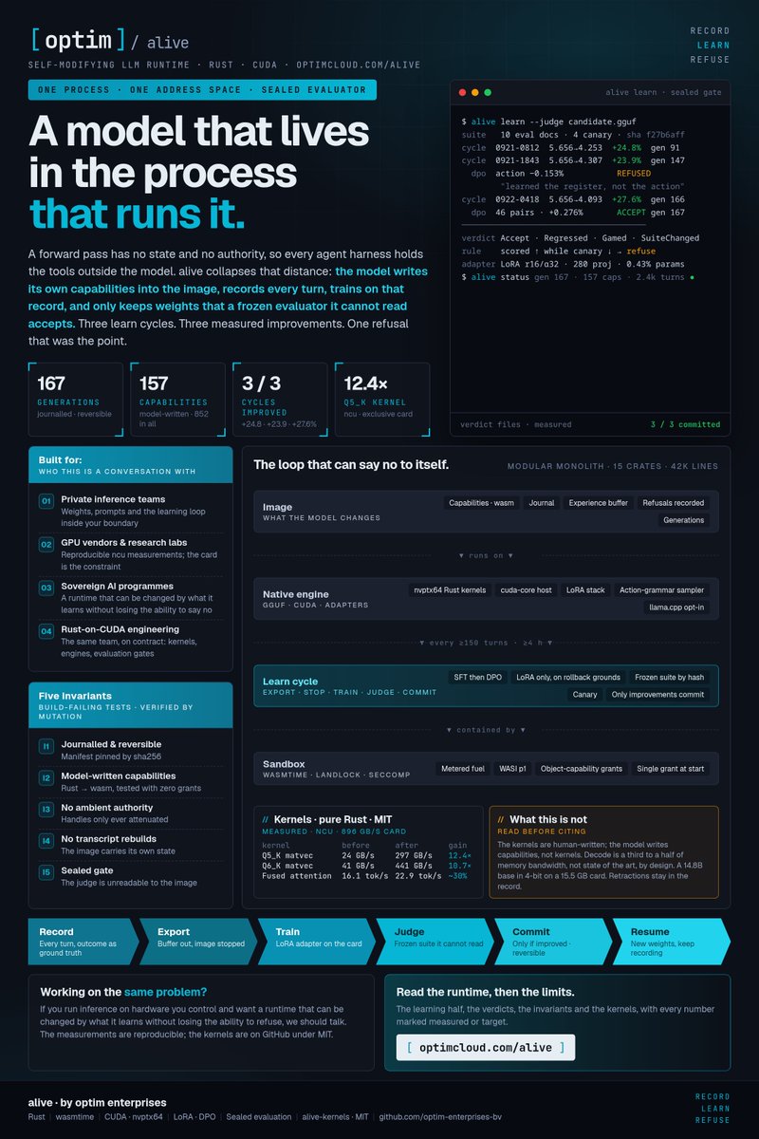Click the [optim] bracket logo
Screen dimensions: 759x1139
(77, 40)
